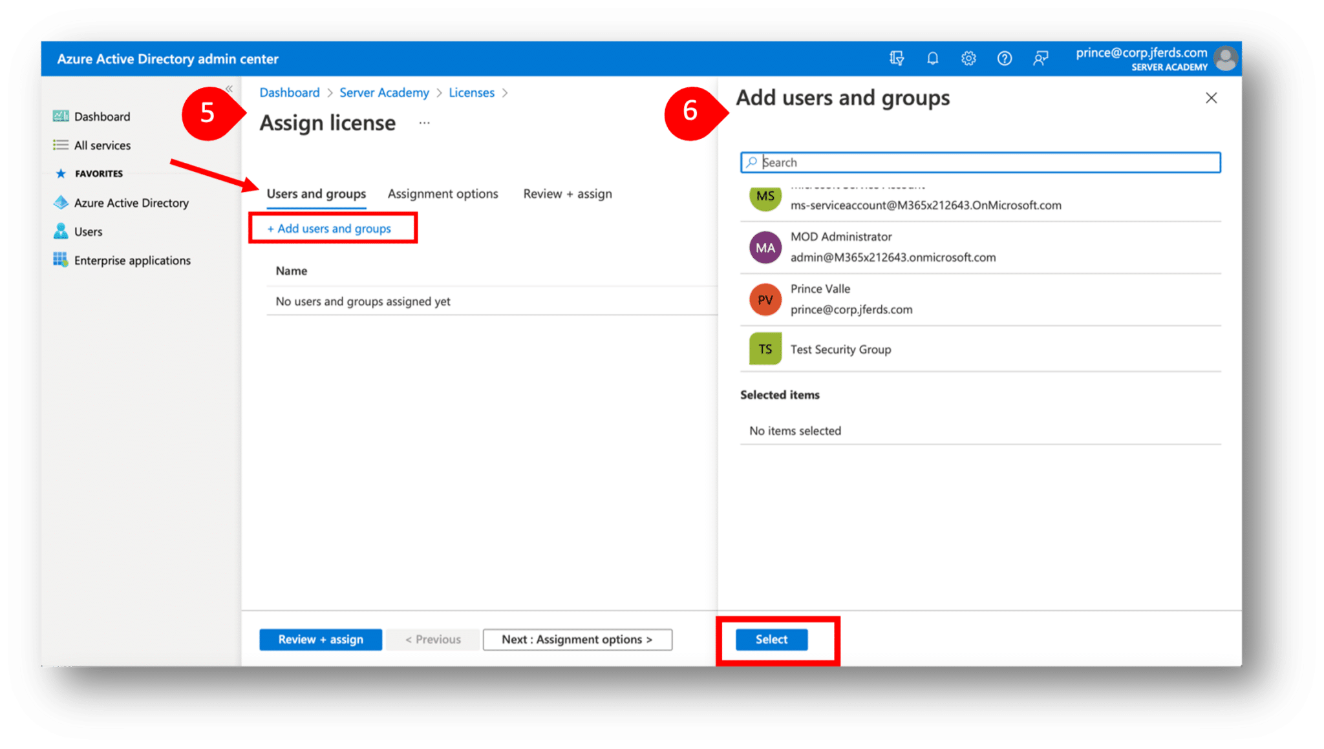Screen dimensions: 1324x749
Task: Open the Azure Active Directory sidebar item
Action: tap(131, 203)
